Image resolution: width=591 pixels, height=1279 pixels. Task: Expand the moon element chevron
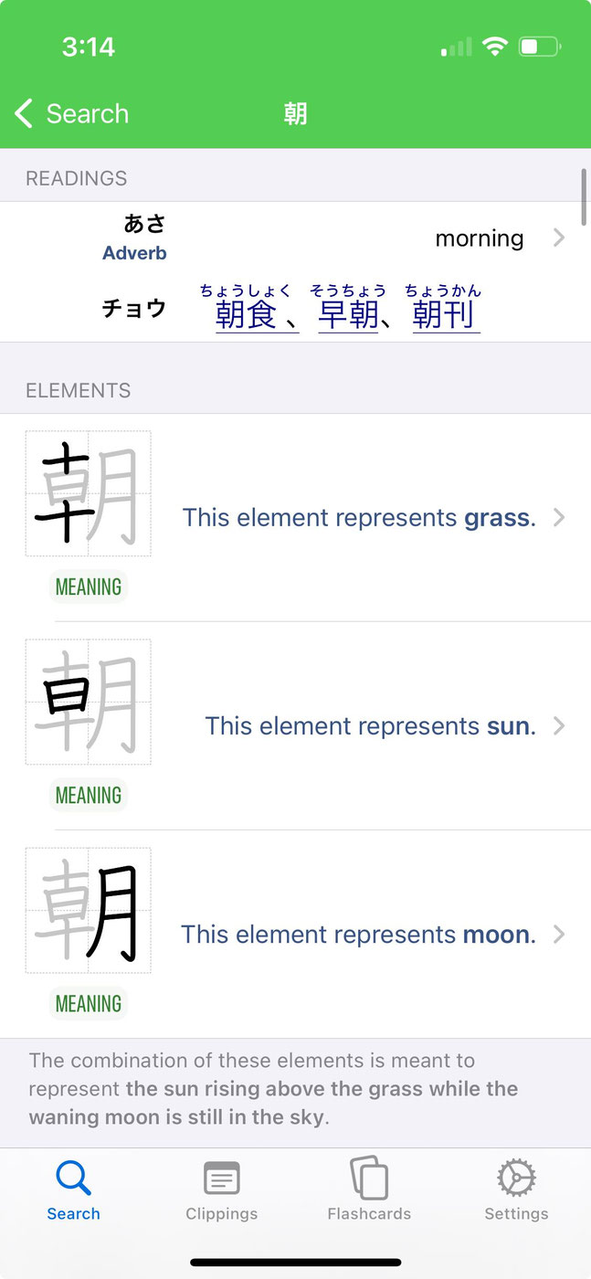tap(559, 935)
